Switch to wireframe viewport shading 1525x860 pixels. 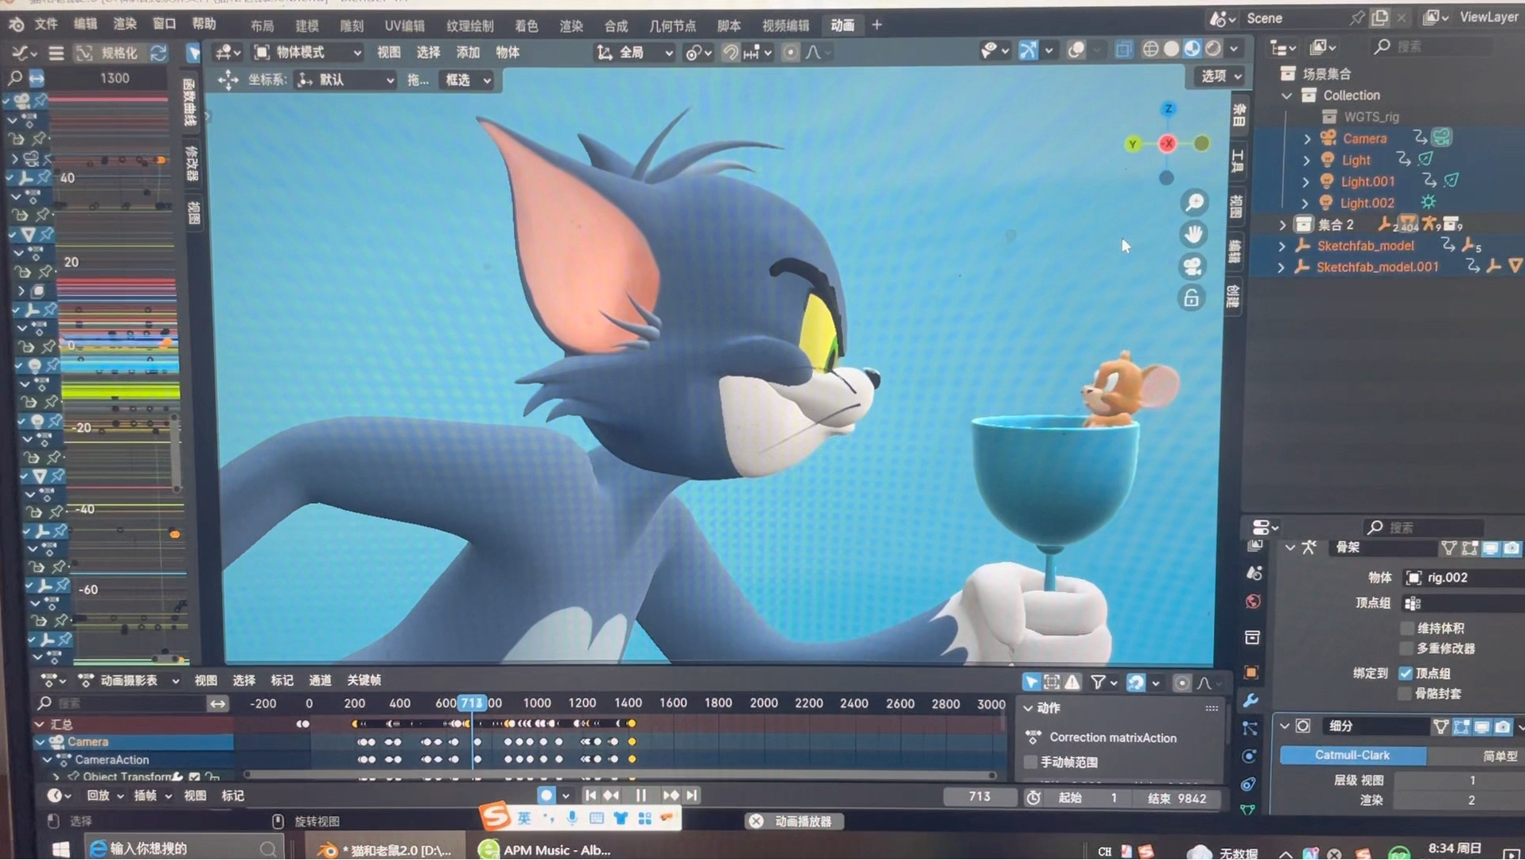click(x=1150, y=50)
